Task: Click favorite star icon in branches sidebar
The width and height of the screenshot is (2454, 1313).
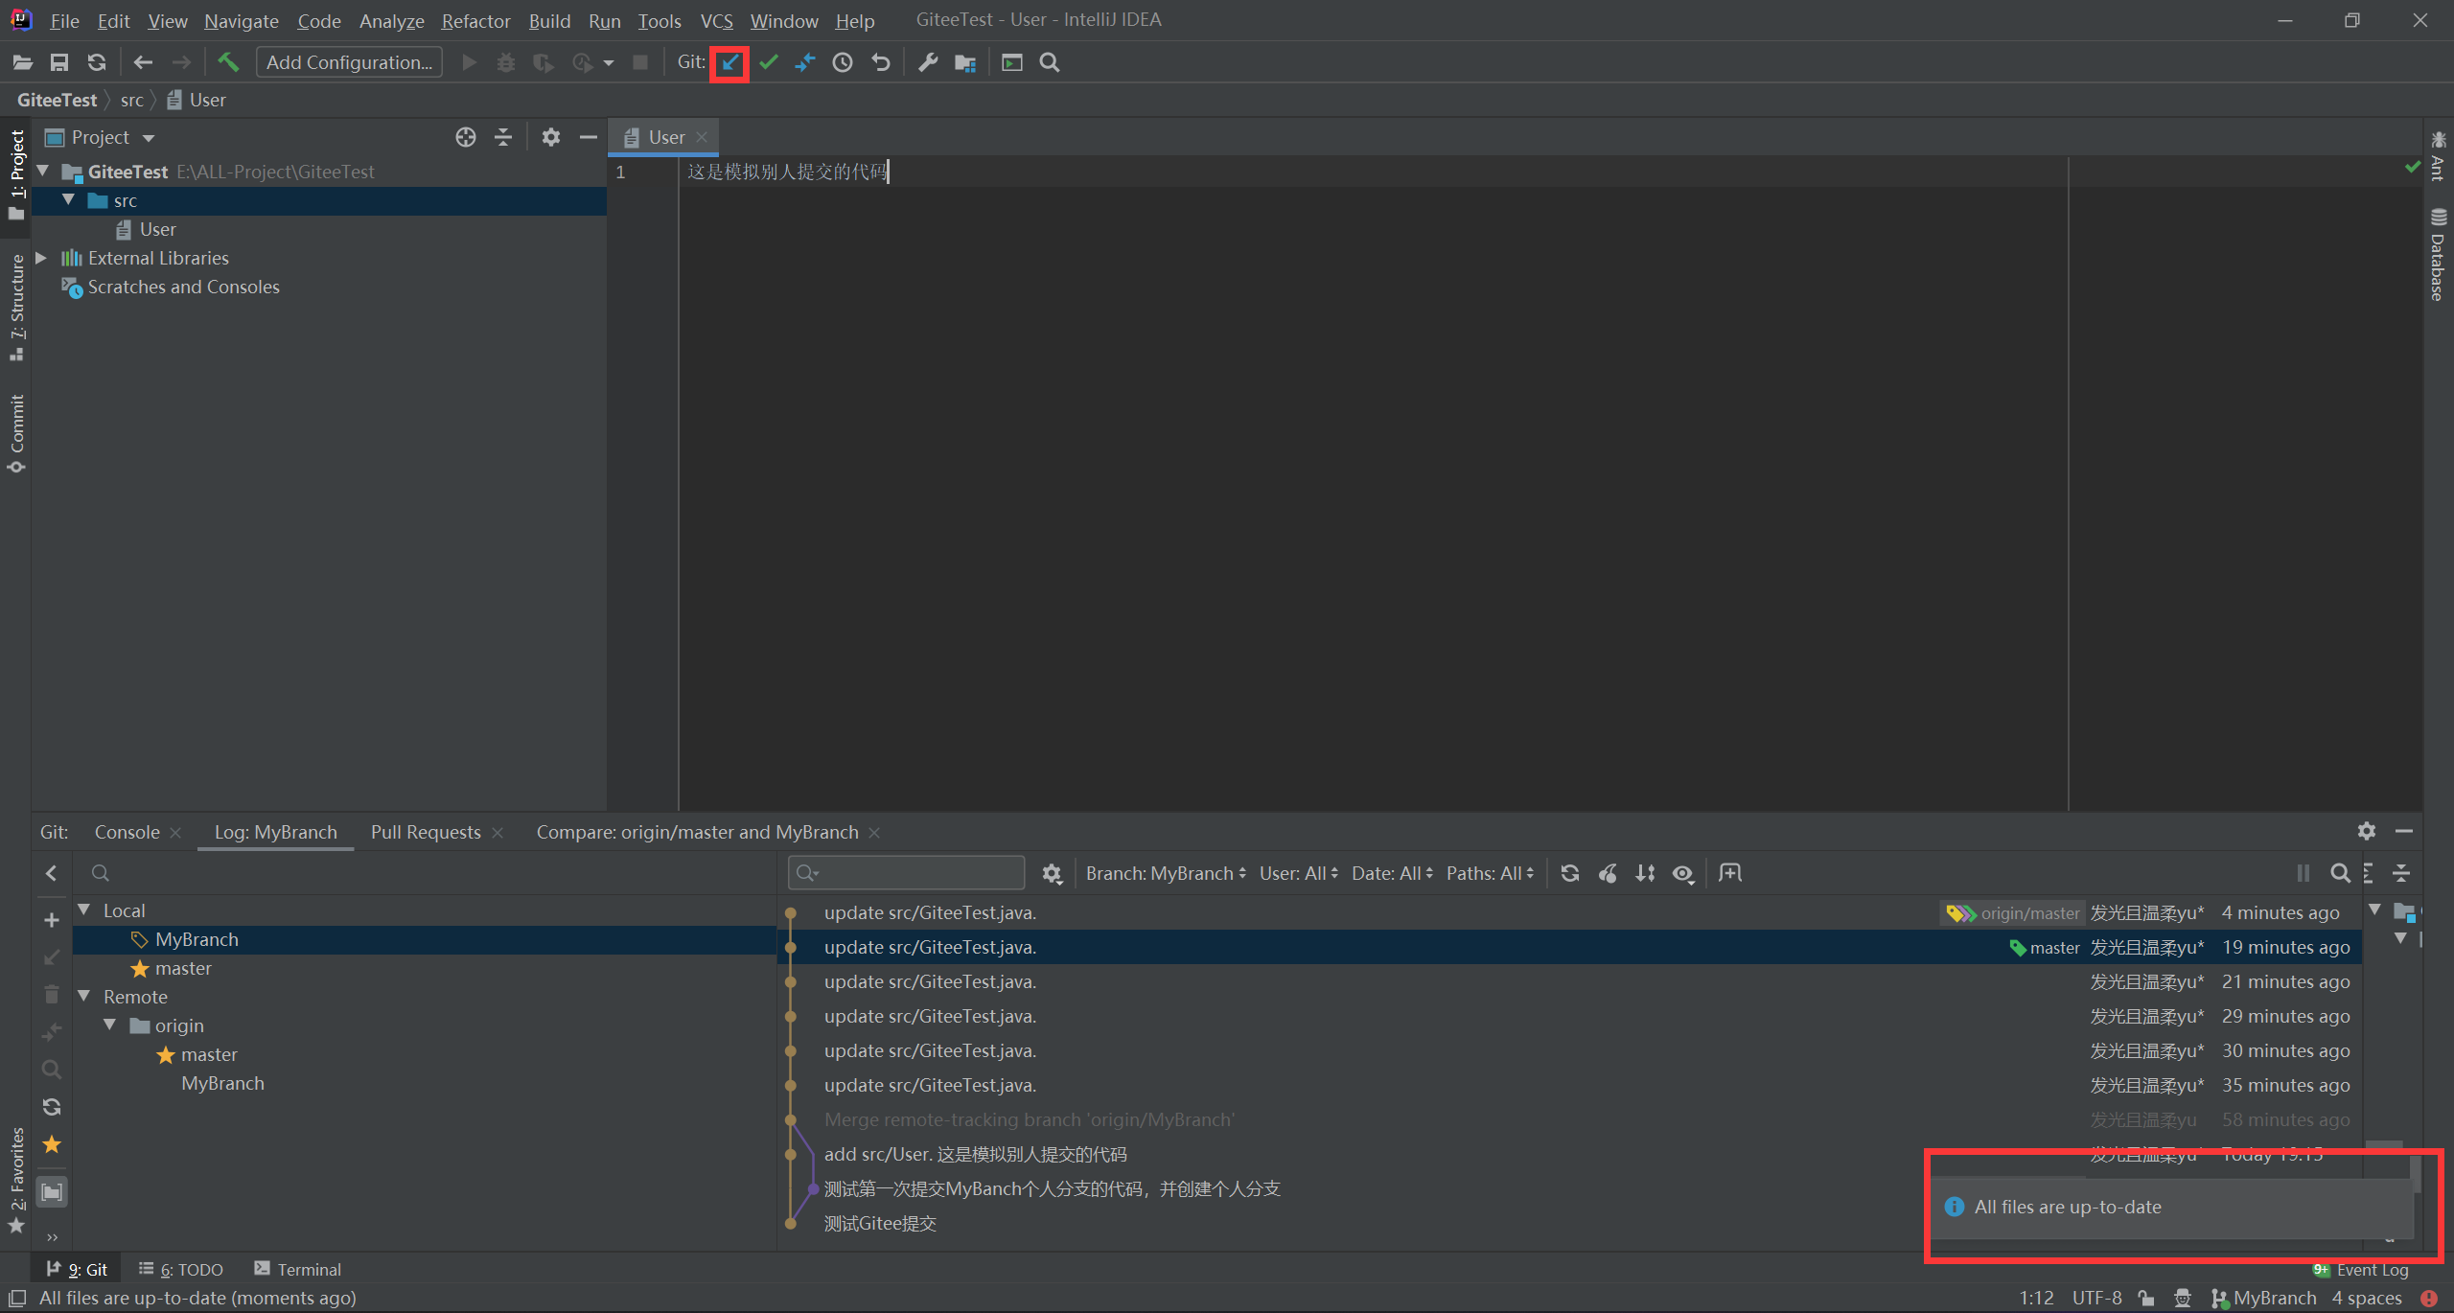Action: coord(52,1144)
